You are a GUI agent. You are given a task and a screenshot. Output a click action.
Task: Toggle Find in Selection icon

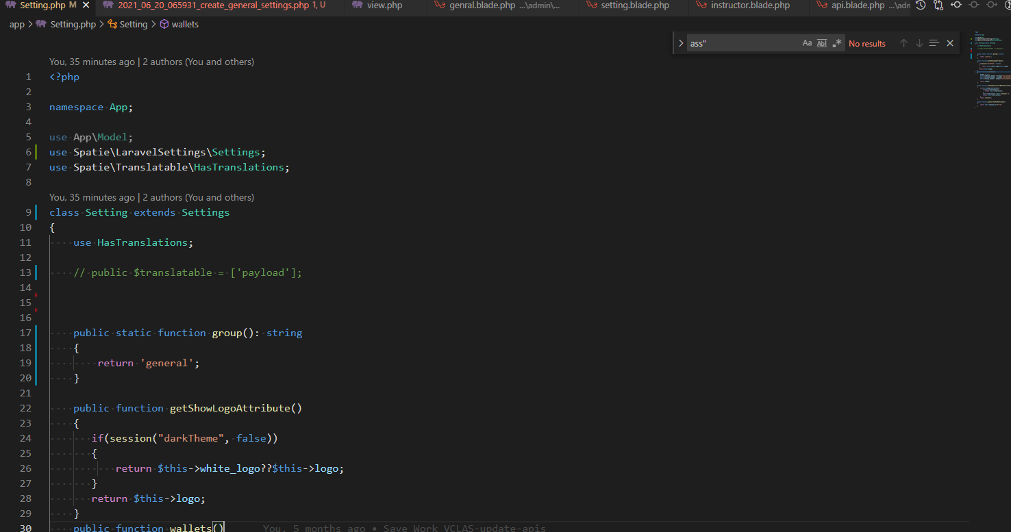click(x=934, y=43)
